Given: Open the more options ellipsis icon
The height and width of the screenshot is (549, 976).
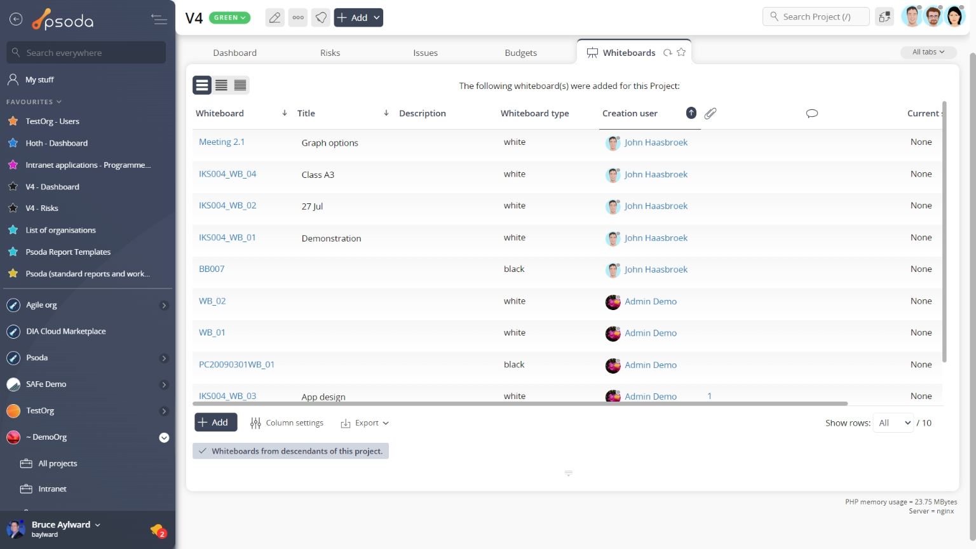Looking at the screenshot, I should 298,18.
